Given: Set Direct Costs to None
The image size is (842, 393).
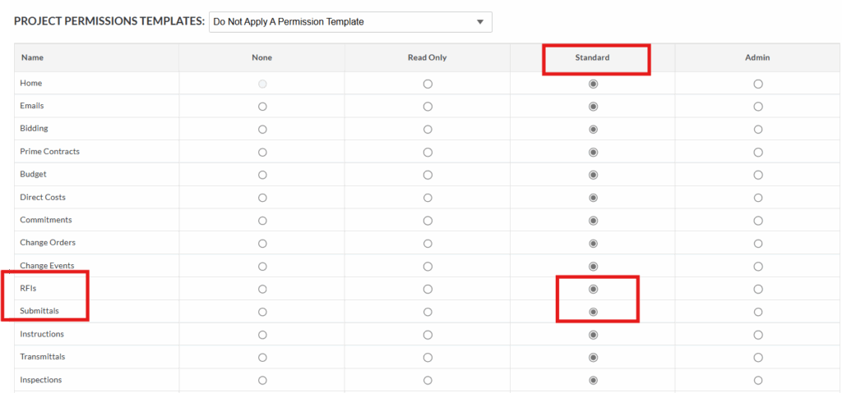Looking at the screenshot, I should click(x=262, y=198).
